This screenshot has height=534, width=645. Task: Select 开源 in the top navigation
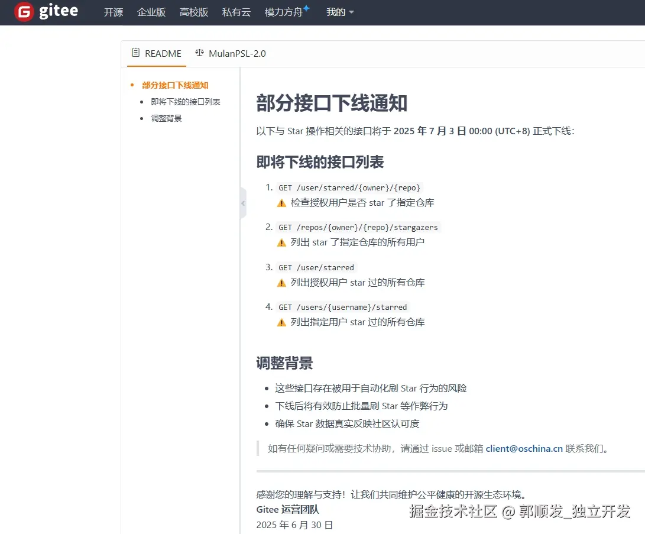tap(112, 12)
